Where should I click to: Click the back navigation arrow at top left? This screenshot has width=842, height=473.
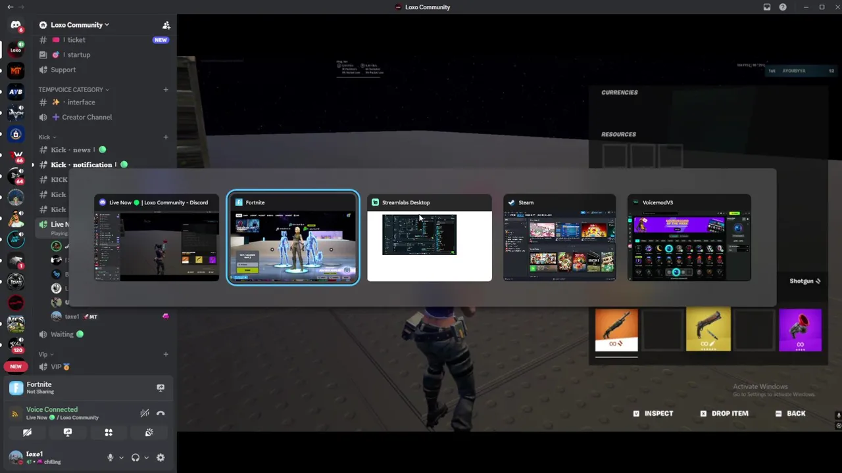10,7
